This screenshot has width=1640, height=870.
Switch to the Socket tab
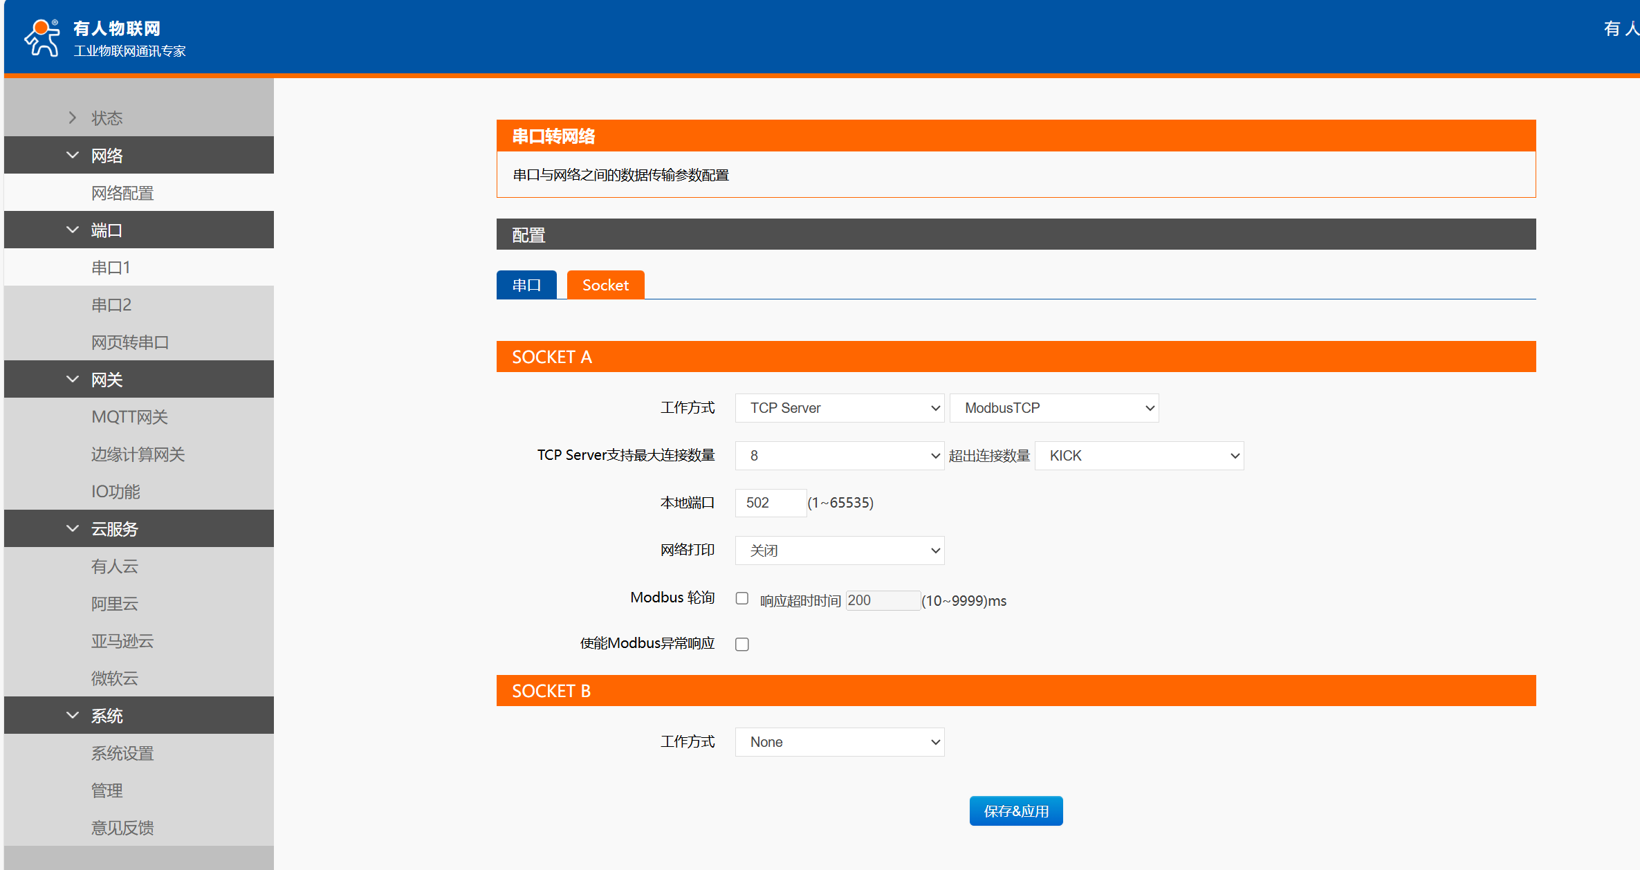605,285
